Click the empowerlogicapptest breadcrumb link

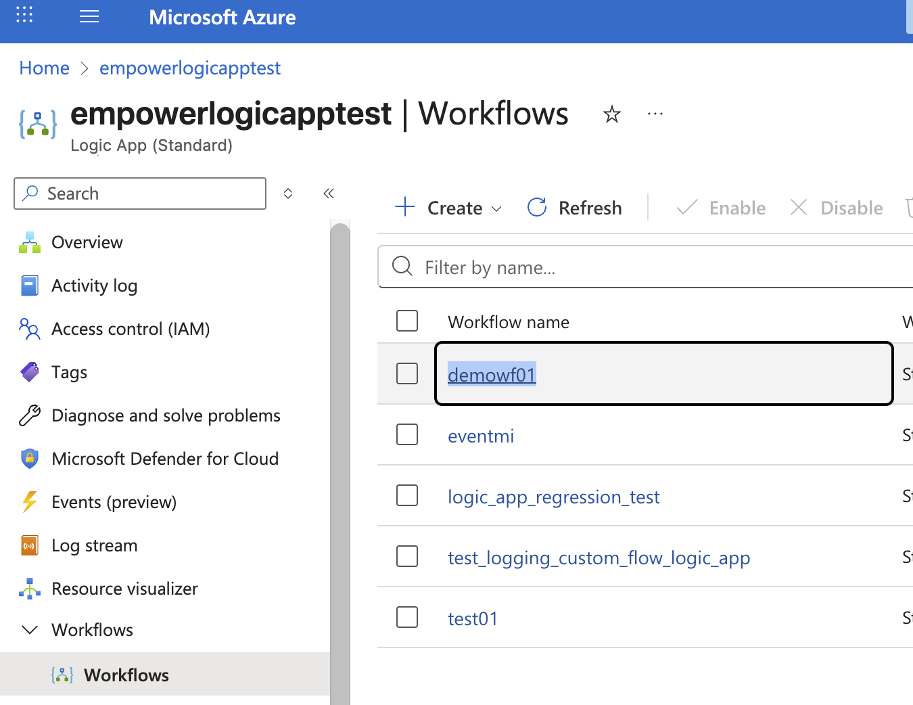click(x=189, y=68)
